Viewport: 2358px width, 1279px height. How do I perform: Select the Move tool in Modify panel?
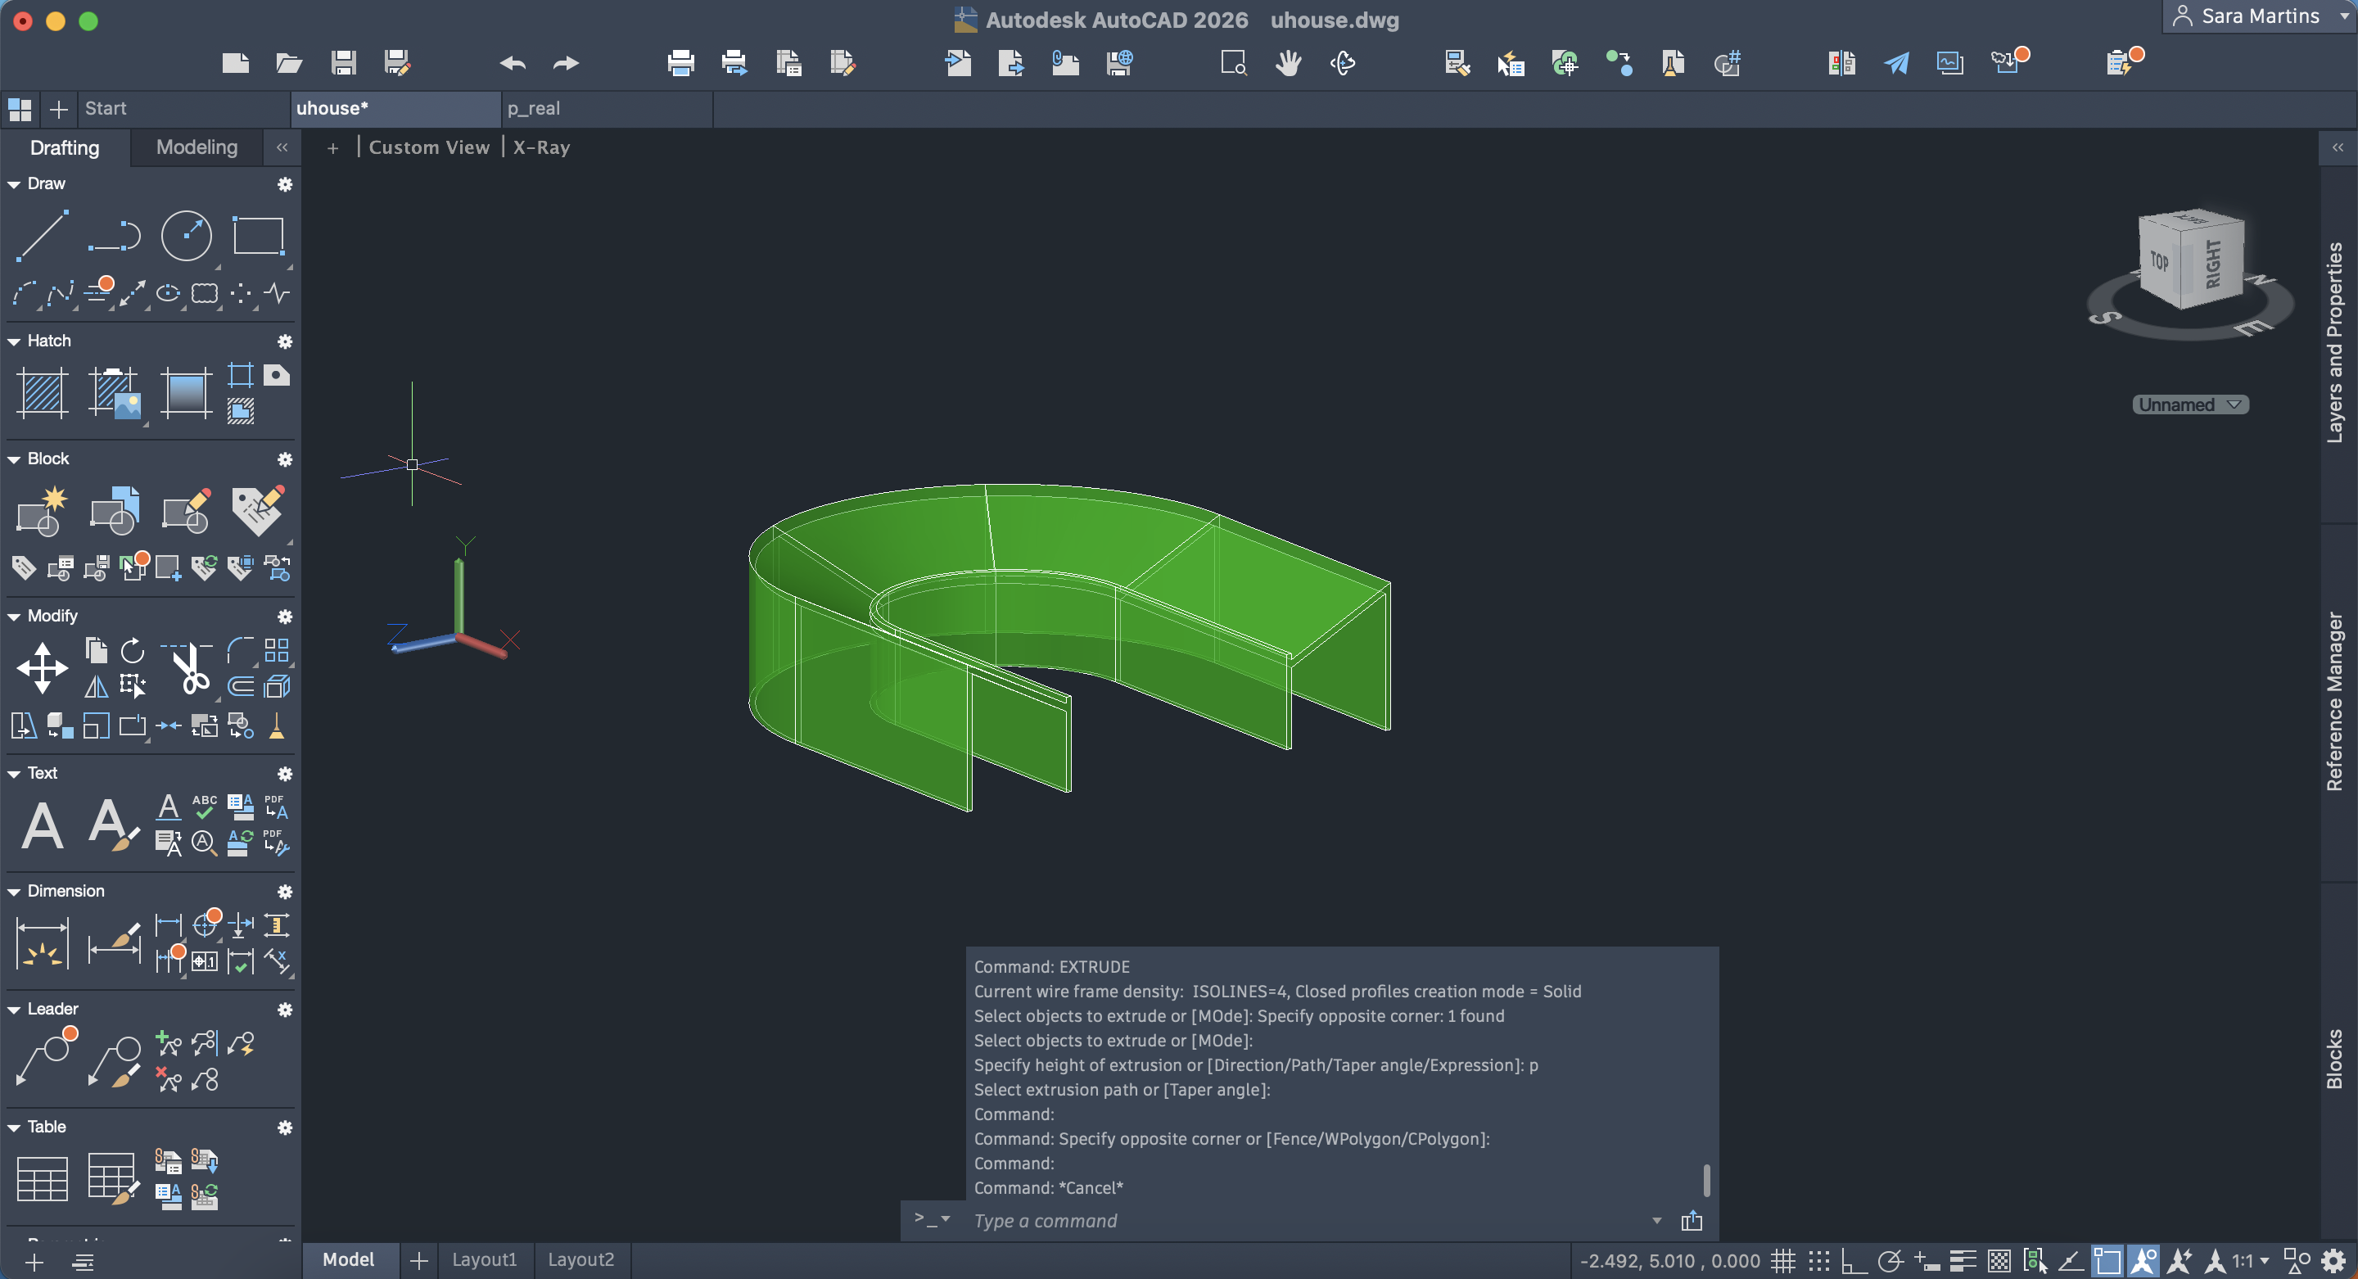[x=42, y=667]
